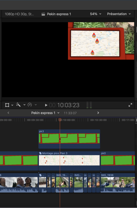137x208 pixels.
Task: Select the faces clip on primary storyline
Action: pyautogui.click(x=19, y=183)
